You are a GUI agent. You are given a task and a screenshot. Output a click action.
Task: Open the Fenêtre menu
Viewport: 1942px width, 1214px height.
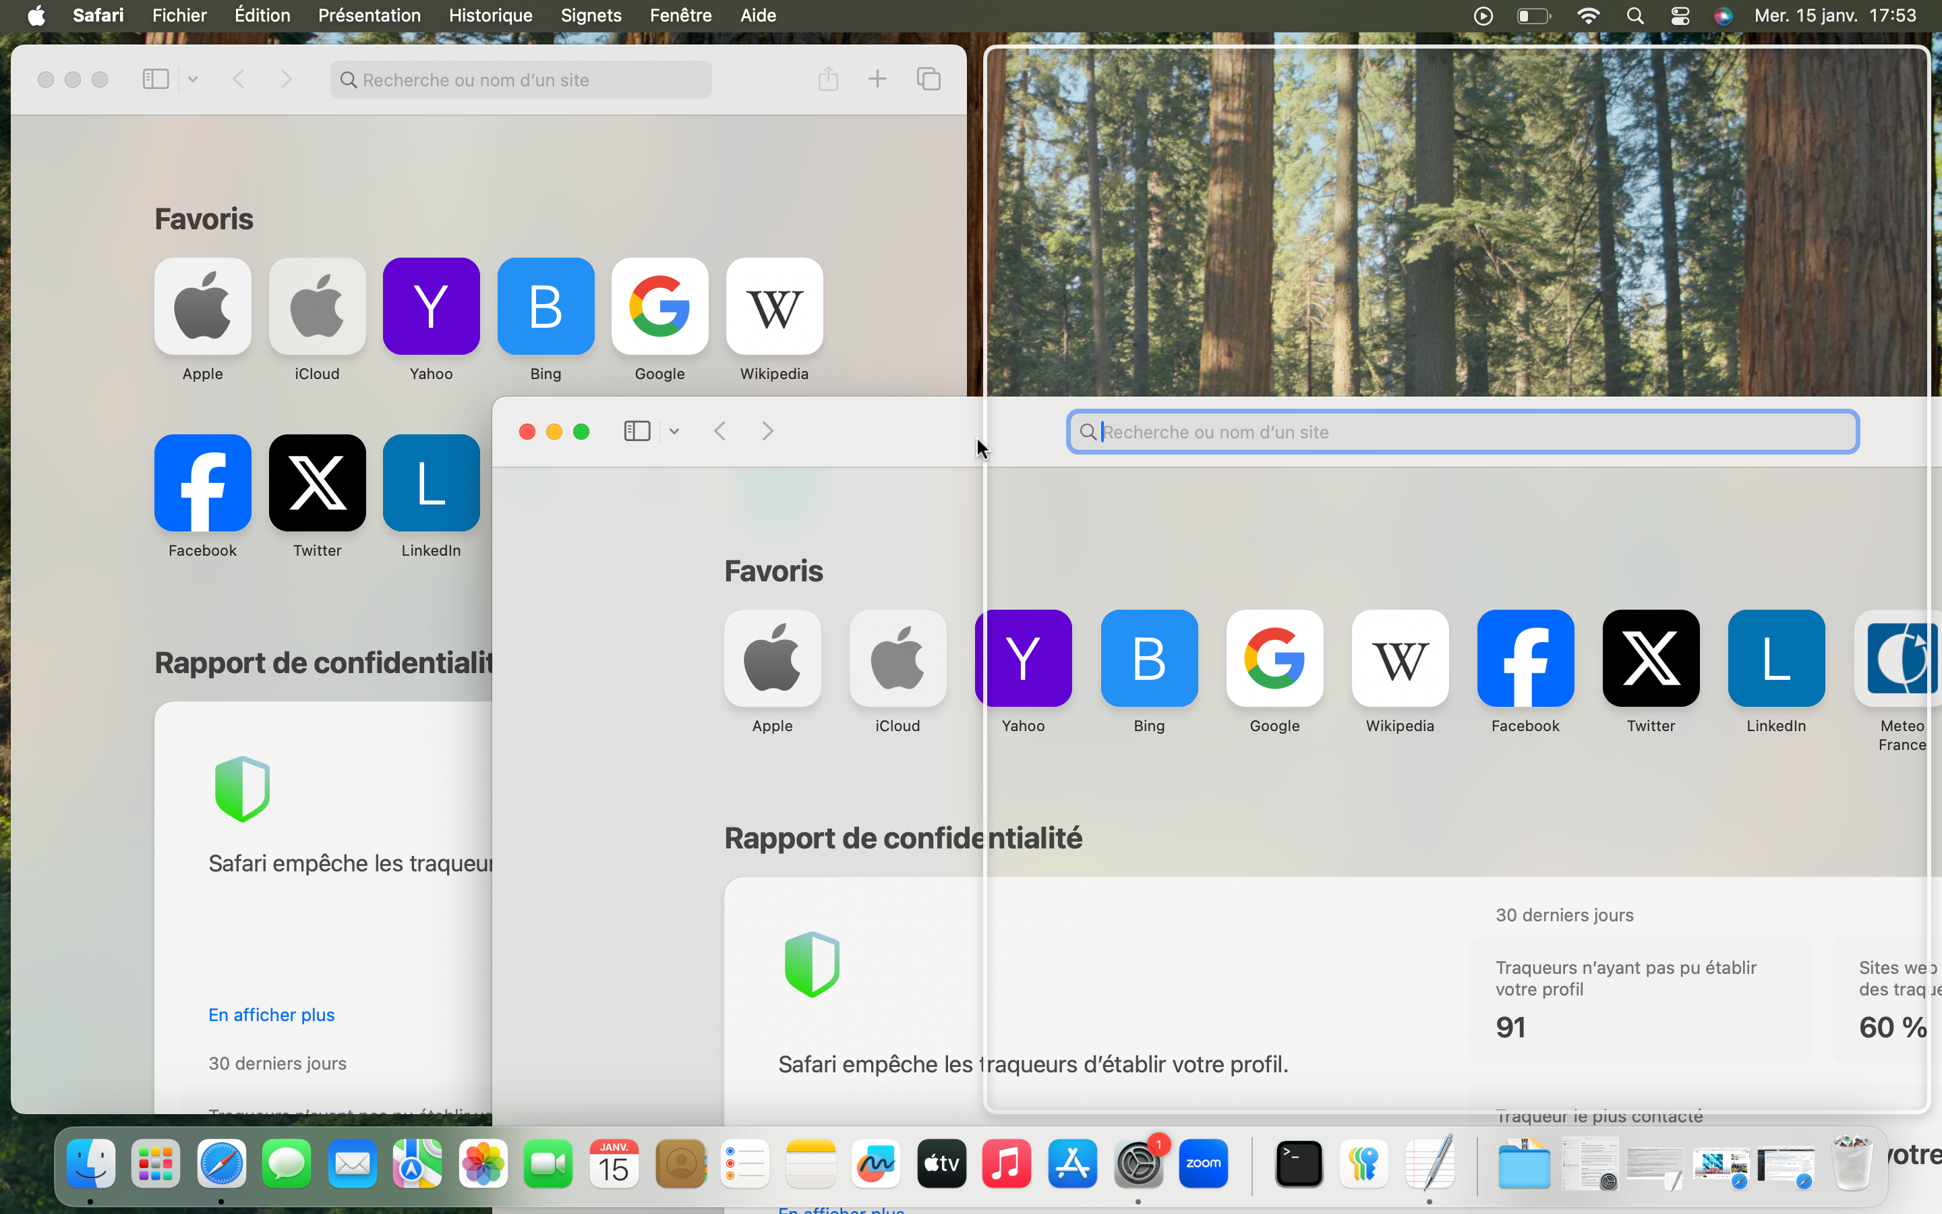click(680, 16)
